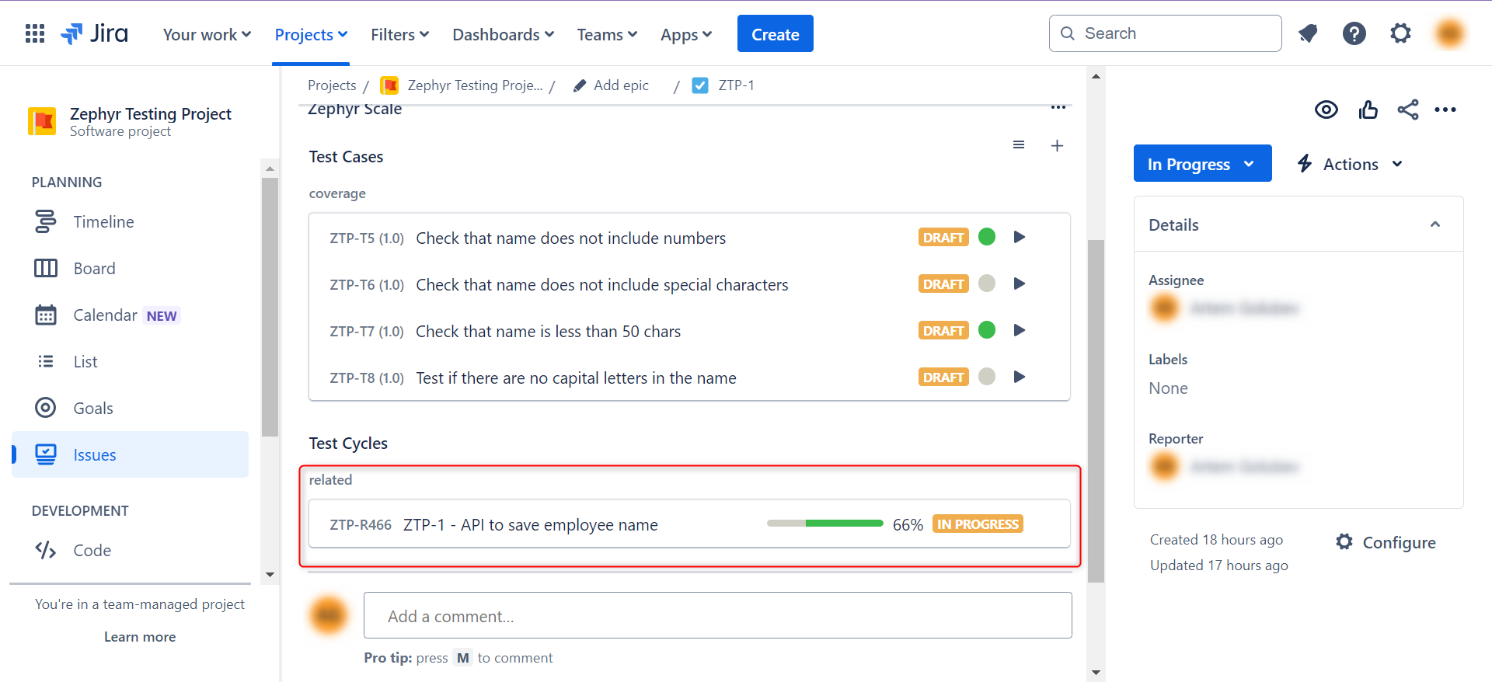
Task: Click the ZTP-1 issue type checkbox icon
Action: [700, 85]
